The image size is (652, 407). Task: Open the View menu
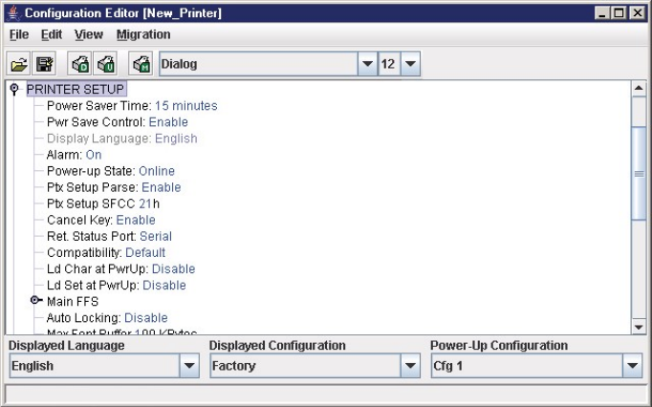89,34
